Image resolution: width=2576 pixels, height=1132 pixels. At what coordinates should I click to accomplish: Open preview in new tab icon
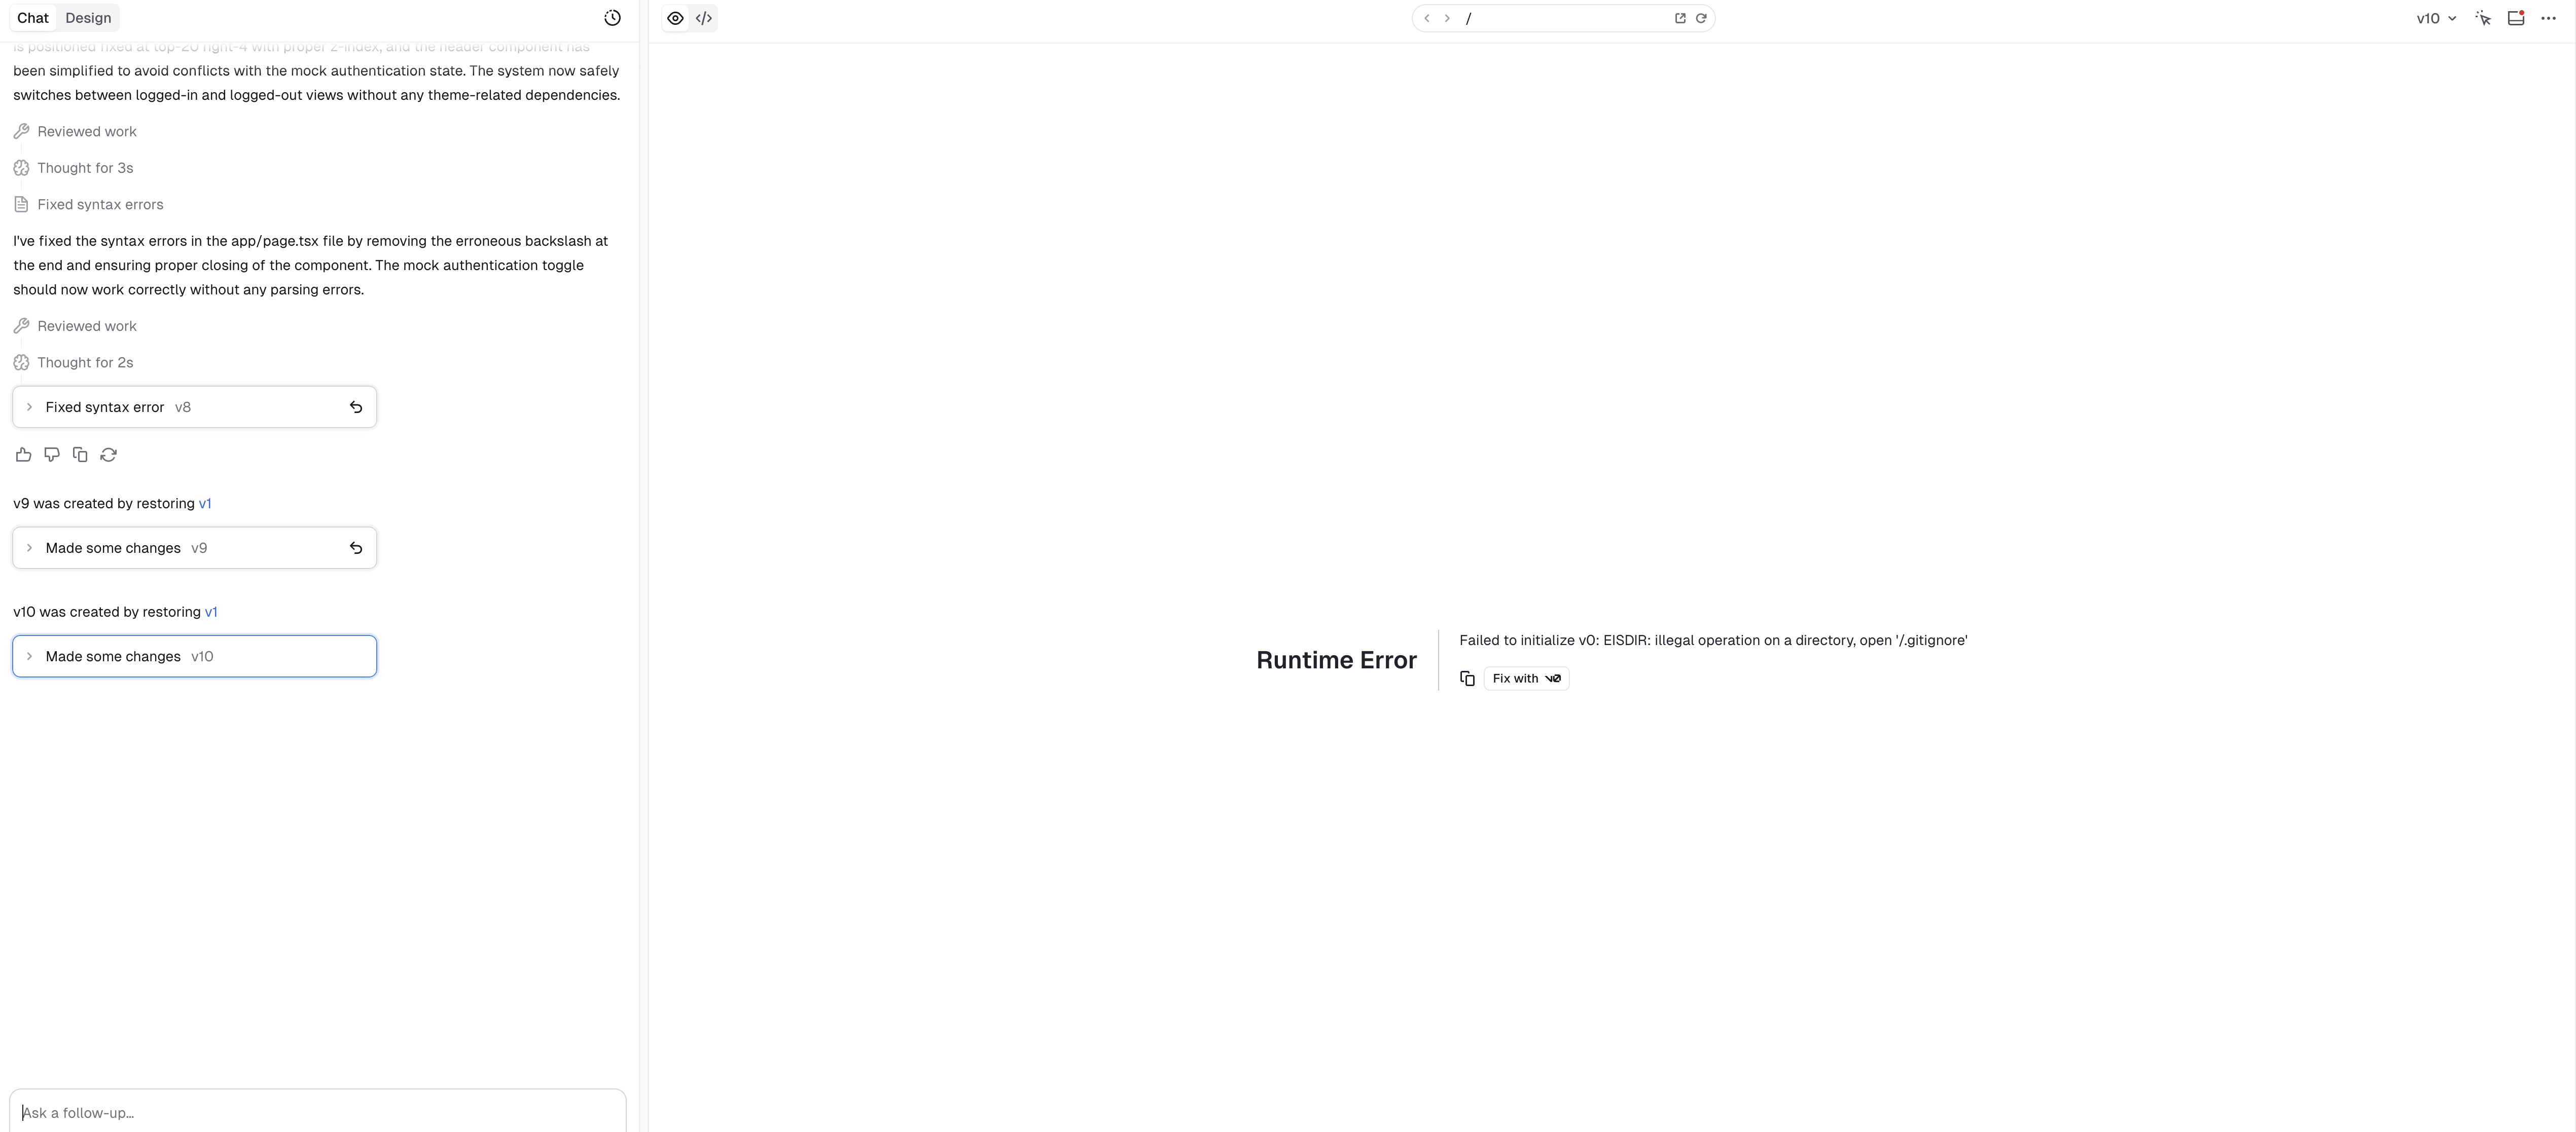click(1680, 18)
